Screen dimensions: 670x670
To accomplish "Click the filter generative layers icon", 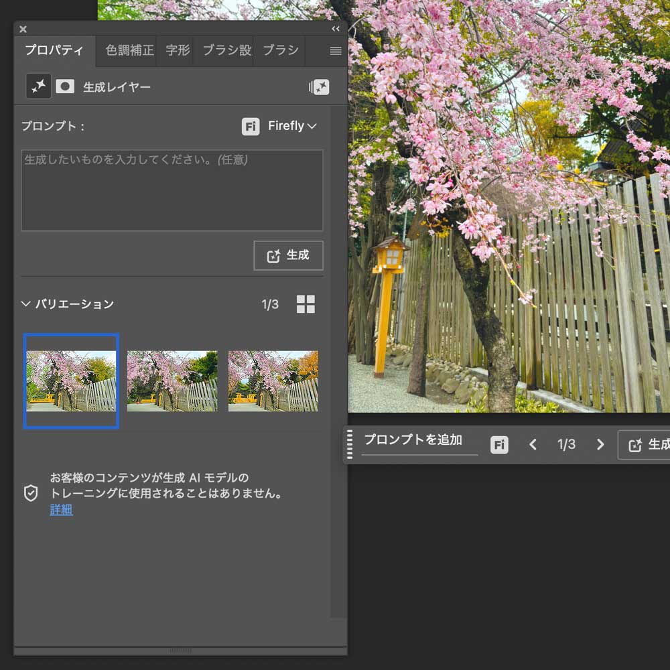I will click(320, 86).
